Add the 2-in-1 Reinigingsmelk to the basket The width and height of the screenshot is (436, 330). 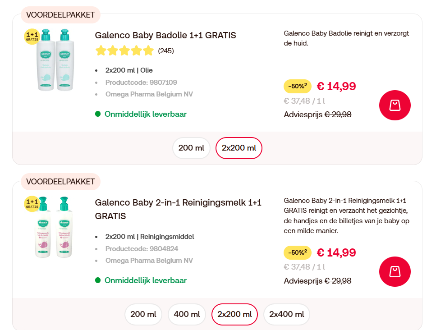pos(395,271)
